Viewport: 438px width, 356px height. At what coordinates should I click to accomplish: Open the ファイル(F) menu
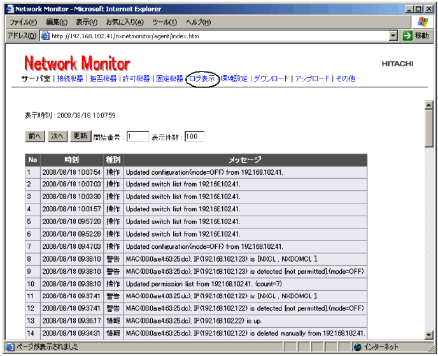(x=23, y=22)
